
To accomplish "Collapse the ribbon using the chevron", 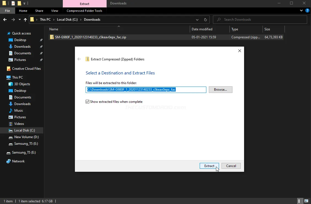I will point(301,10).
